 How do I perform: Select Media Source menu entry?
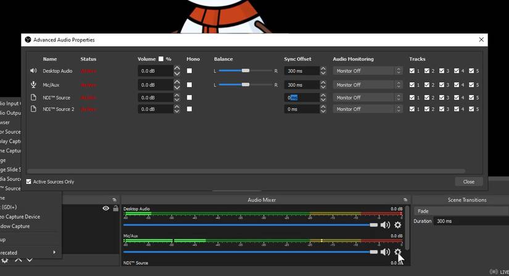pyautogui.click(x=10, y=179)
